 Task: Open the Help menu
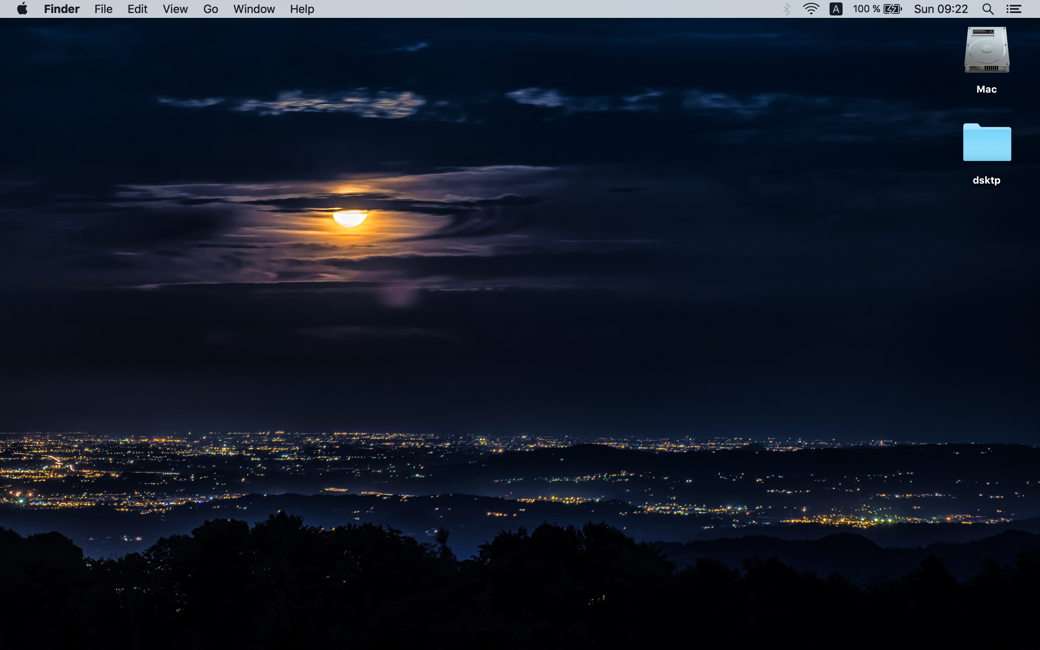point(302,9)
